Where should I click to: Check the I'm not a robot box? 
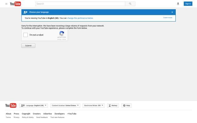pos(26,35)
